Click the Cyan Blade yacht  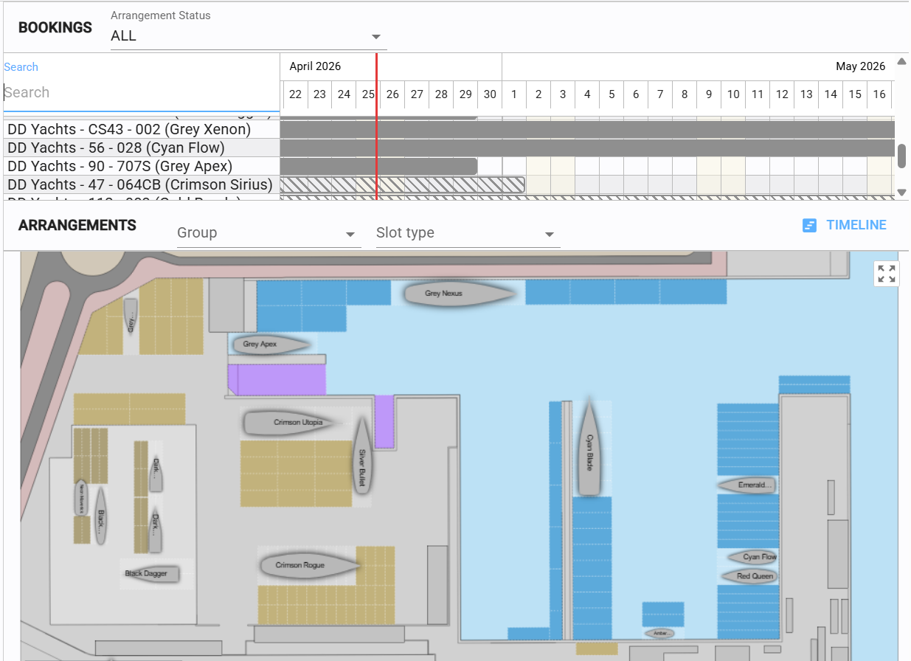pyautogui.click(x=589, y=451)
